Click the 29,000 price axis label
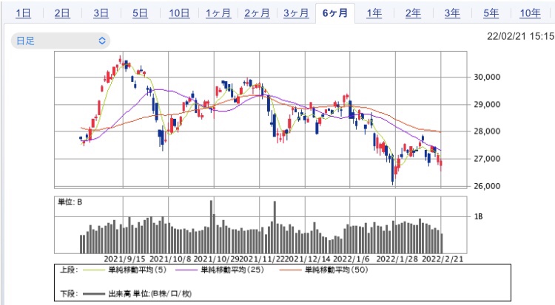This screenshot has width=555, height=305. coord(487,105)
